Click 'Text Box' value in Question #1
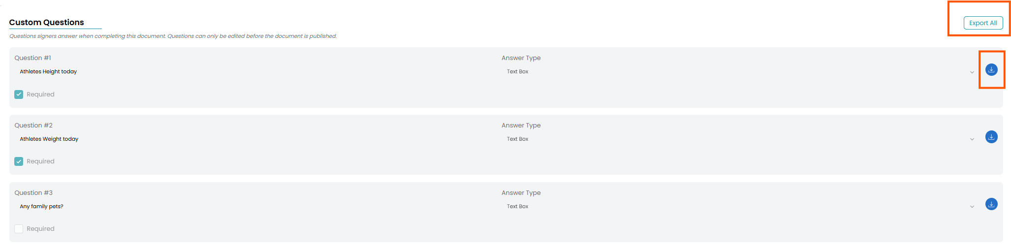Image resolution: width=1011 pixels, height=251 pixels. (x=518, y=71)
